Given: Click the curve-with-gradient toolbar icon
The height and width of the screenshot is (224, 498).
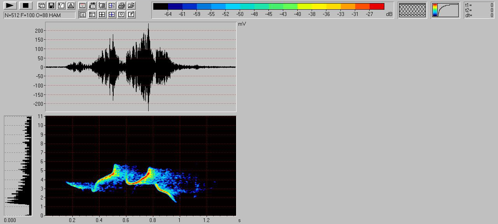Looking at the screenshot, I should (61, 5).
